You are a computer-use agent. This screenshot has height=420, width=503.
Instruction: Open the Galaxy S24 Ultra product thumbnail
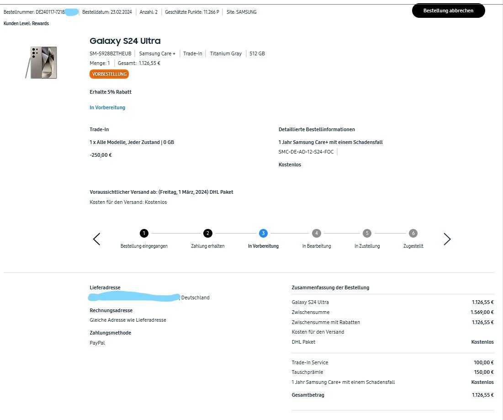pos(42,62)
